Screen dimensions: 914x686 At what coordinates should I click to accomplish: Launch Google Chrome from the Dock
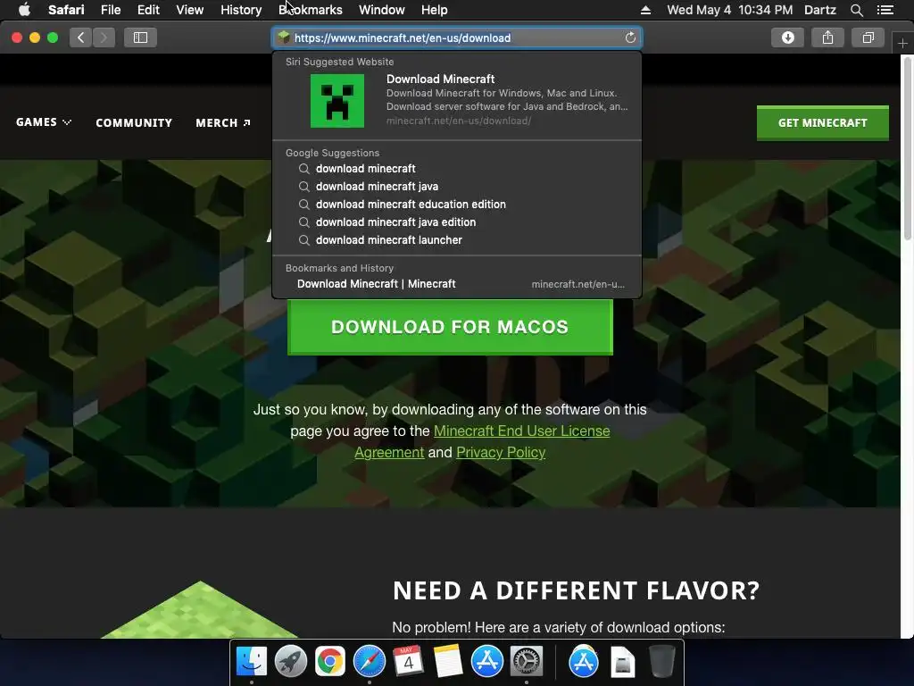[x=330, y=661]
